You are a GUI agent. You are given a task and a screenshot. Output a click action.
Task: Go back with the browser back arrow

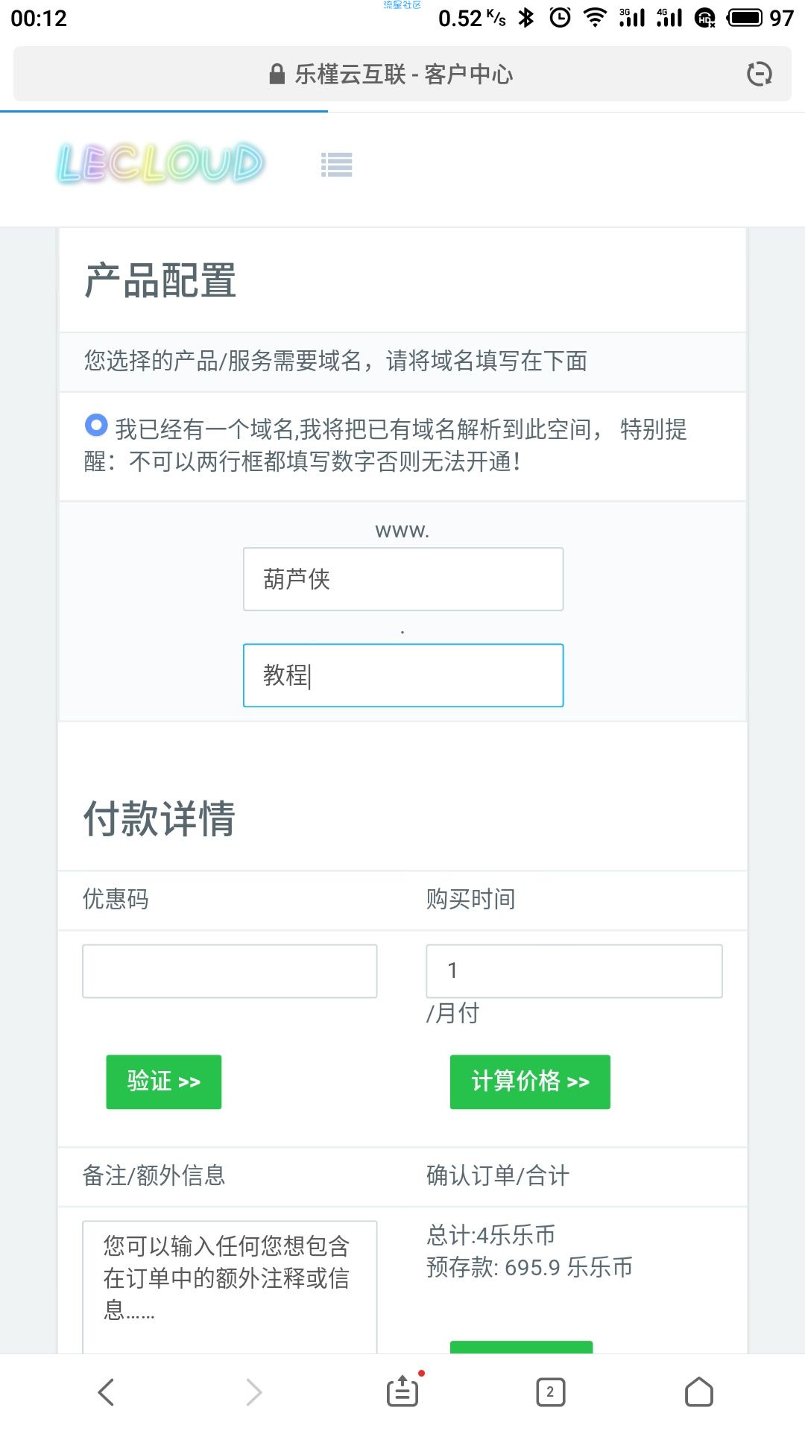pos(107,1391)
